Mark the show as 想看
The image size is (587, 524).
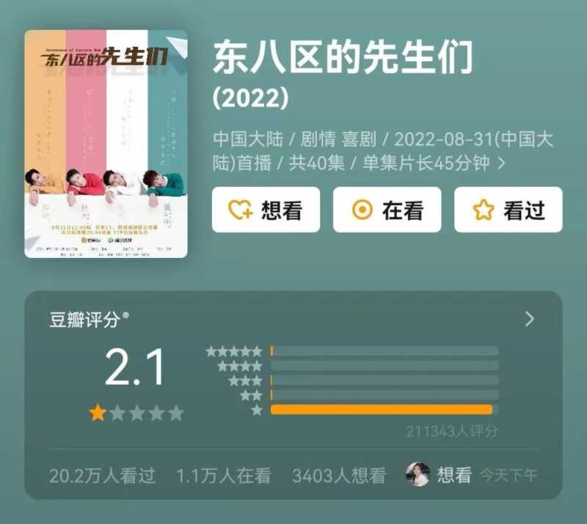click(x=266, y=210)
